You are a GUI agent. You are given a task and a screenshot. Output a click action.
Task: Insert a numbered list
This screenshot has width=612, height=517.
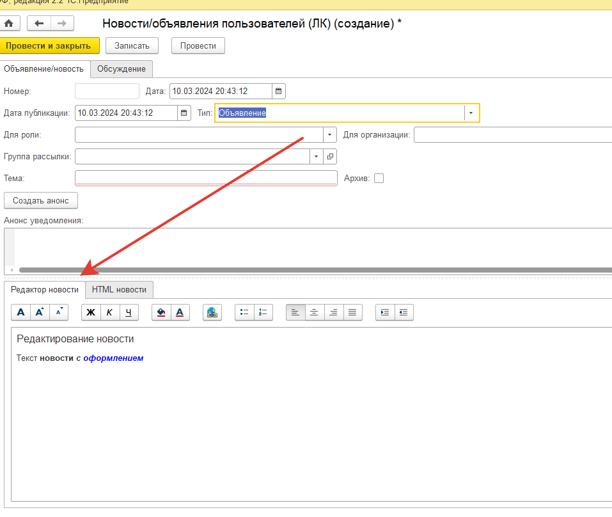point(263,312)
